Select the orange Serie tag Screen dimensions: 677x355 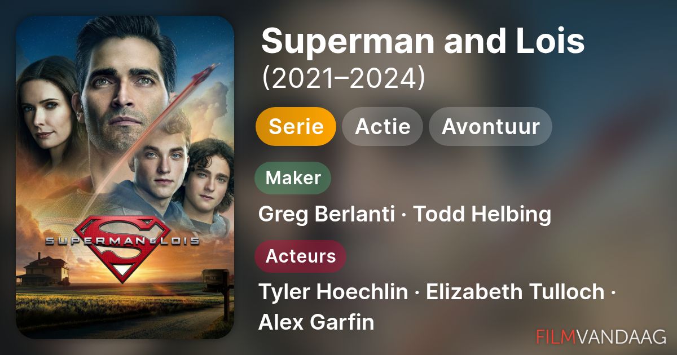[x=296, y=126]
